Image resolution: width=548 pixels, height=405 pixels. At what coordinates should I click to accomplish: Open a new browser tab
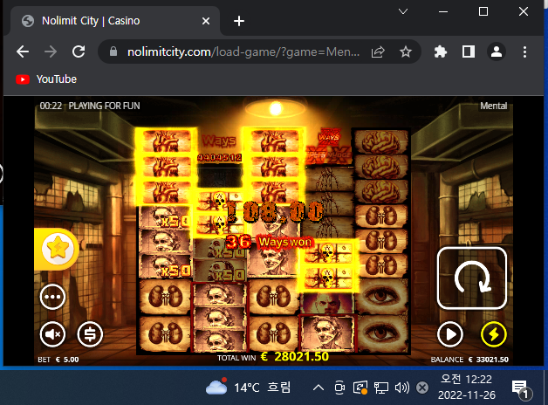[239, 21]
